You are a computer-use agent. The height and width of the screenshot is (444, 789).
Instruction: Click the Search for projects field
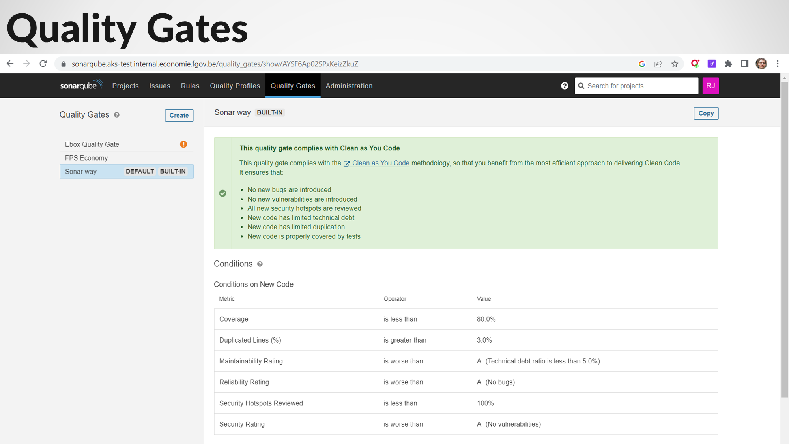(x=639, y=86)
